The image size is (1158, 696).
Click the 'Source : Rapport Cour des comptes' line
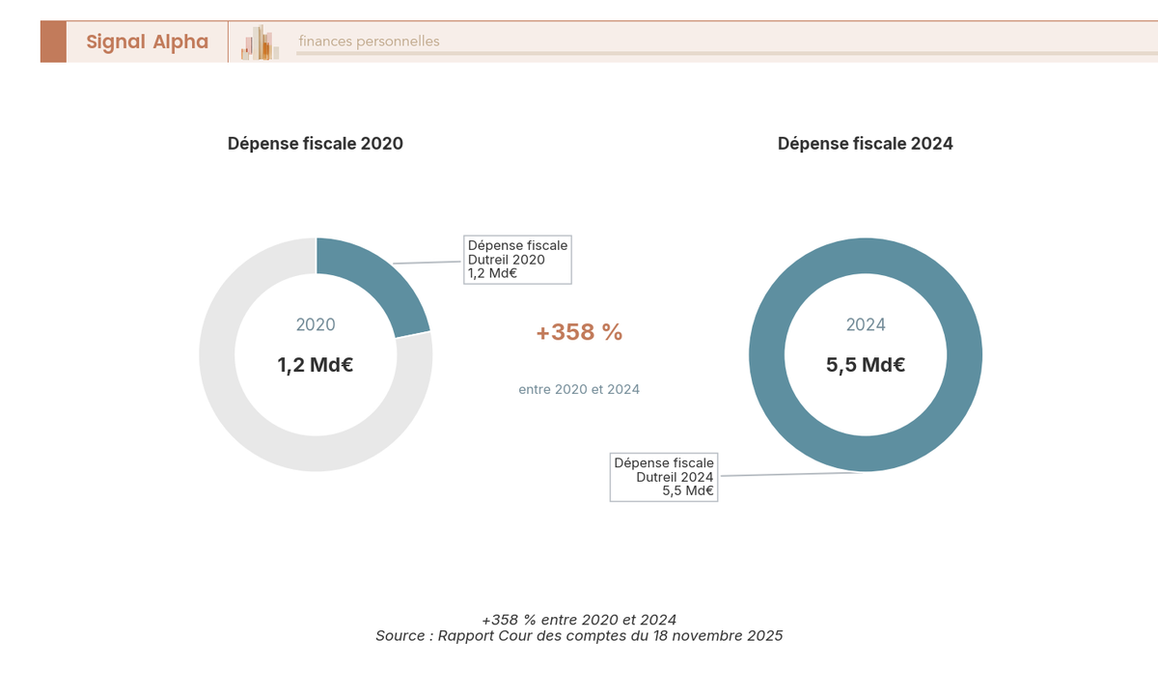pyautogui.click(x=579, y=636)
